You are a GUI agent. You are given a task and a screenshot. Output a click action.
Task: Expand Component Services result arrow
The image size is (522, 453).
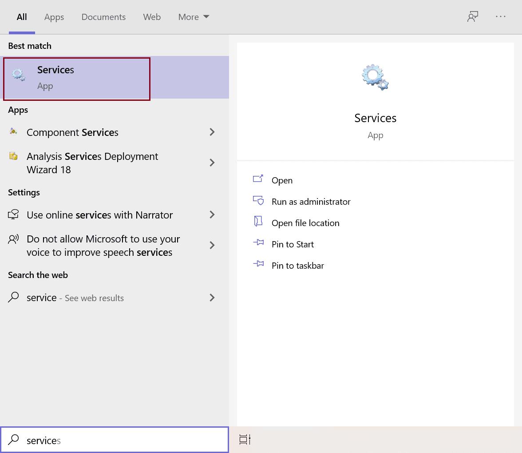212,132
